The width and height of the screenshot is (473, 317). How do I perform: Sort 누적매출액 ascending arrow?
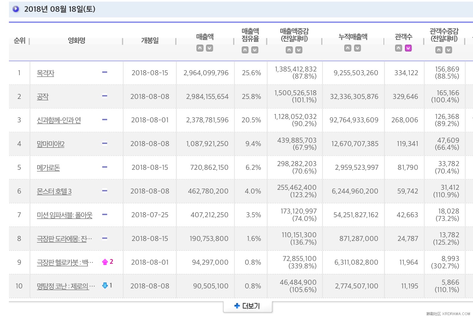tap(348, 48)
